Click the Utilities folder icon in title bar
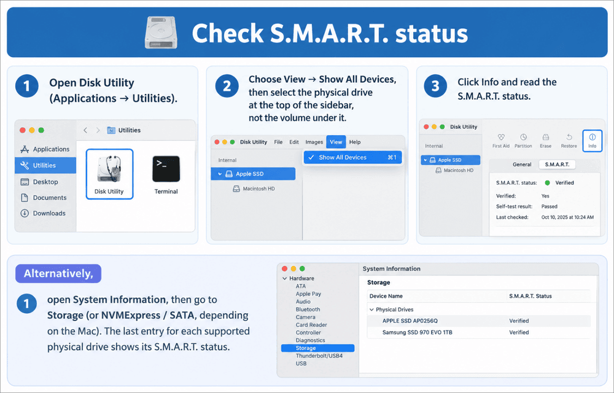 [111, 130]
